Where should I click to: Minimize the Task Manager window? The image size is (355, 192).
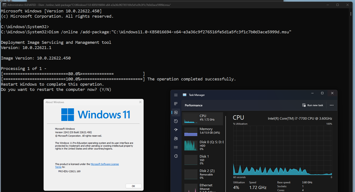coord(312,93)
